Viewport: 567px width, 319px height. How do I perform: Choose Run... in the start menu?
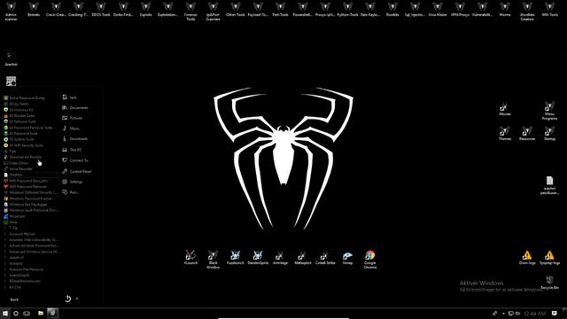[x=71, y=192]
